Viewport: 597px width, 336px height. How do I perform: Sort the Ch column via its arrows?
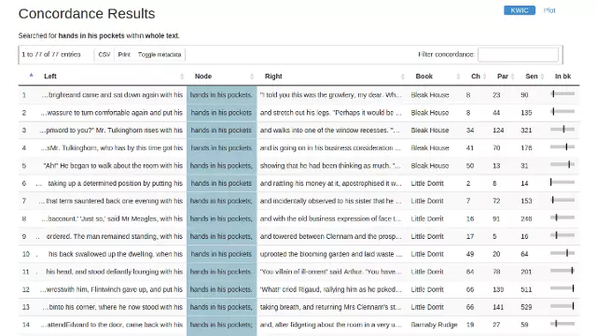click(484, 77)
